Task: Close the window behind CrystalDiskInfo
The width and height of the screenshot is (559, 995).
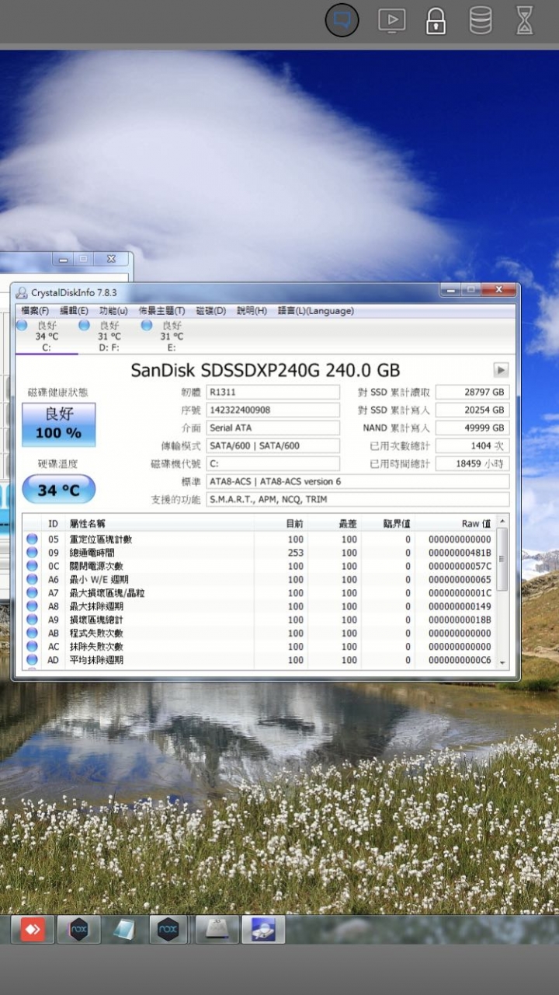Action: click(x=111, y=258)
